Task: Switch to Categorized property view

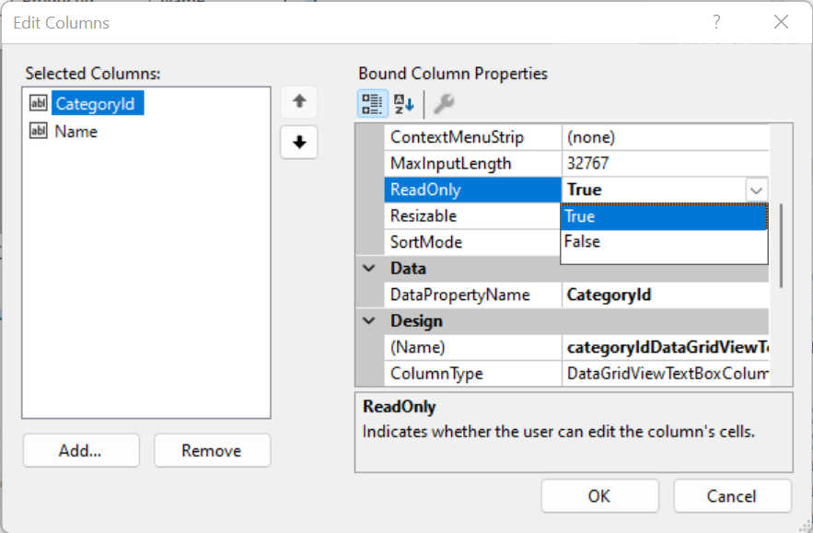Action: pos(372,103)
